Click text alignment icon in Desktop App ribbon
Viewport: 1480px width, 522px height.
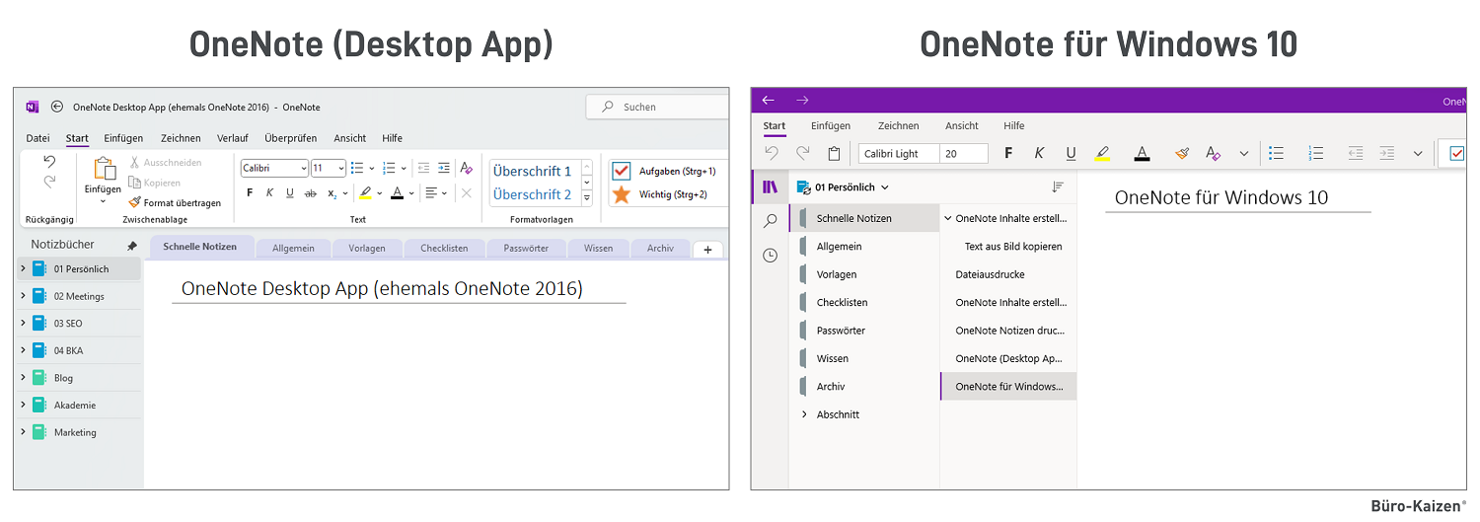pos(431,193)
